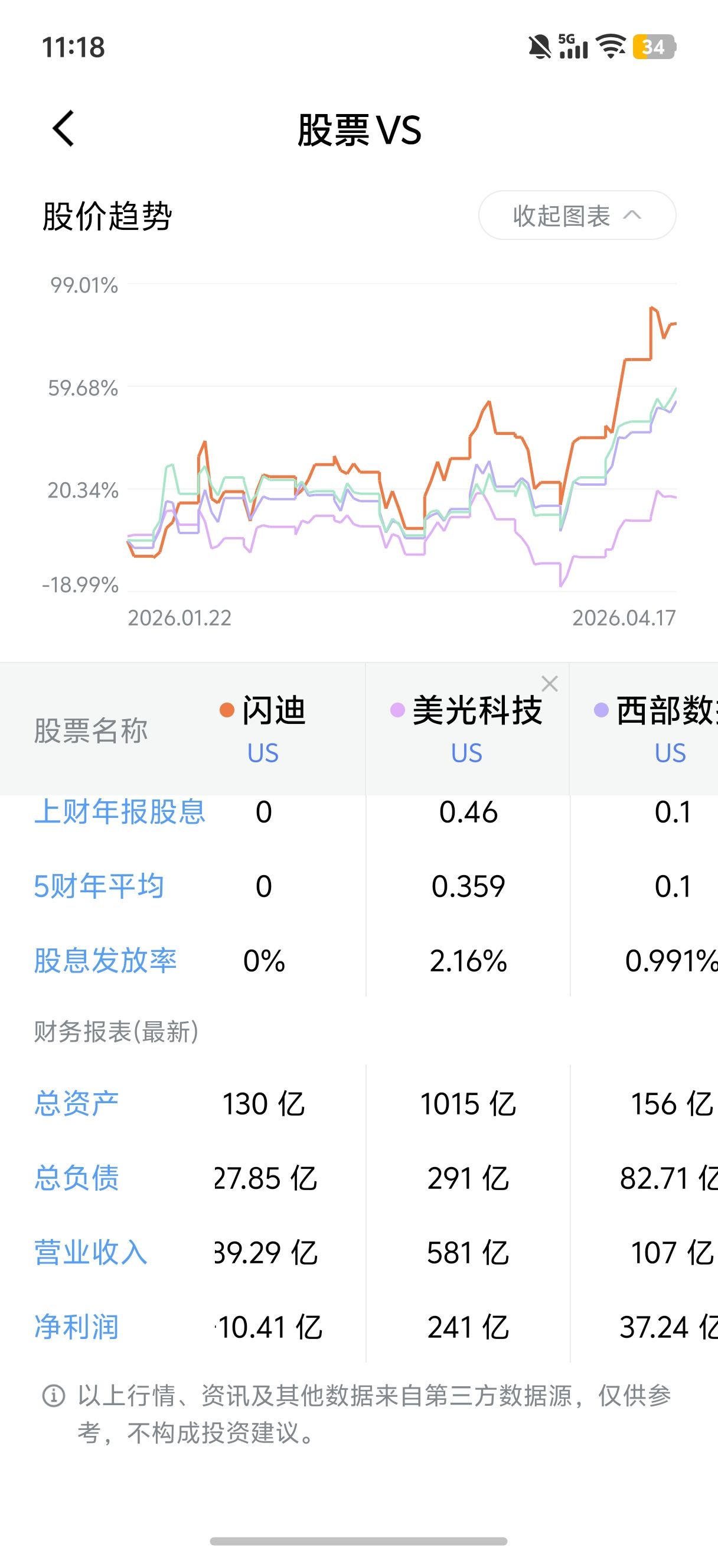
Task: Tap the 99.01% axis label
Action: [x=84, y=285]
